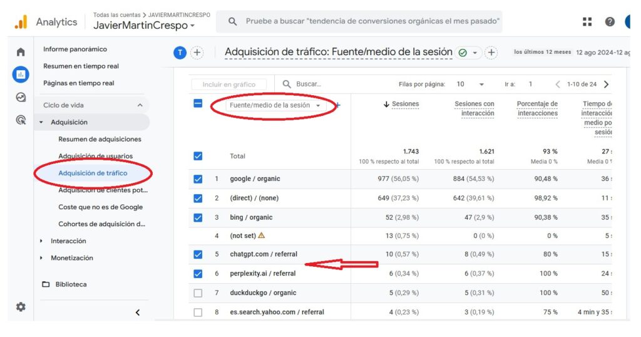Image resolution: width=641 pixels, height=337 pixels.
Task: Open the Reports chart icon in sidebar
Action: coord(21,75)
